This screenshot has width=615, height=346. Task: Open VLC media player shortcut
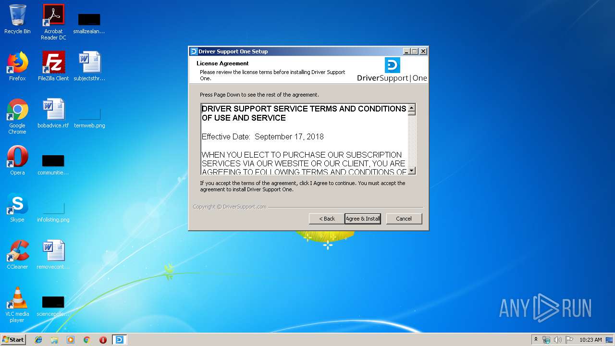click(x=17, y=305)
